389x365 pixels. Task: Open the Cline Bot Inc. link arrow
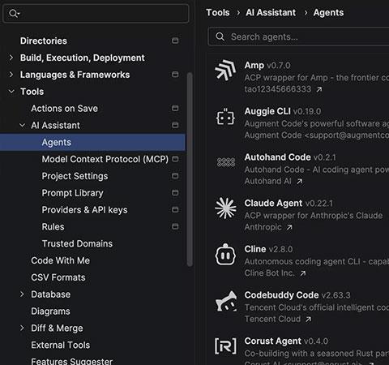(x=303, y=273)
